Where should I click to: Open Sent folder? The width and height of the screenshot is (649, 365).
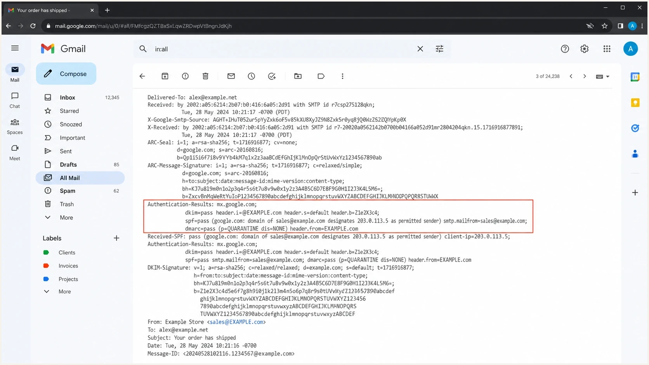point(80,151)
